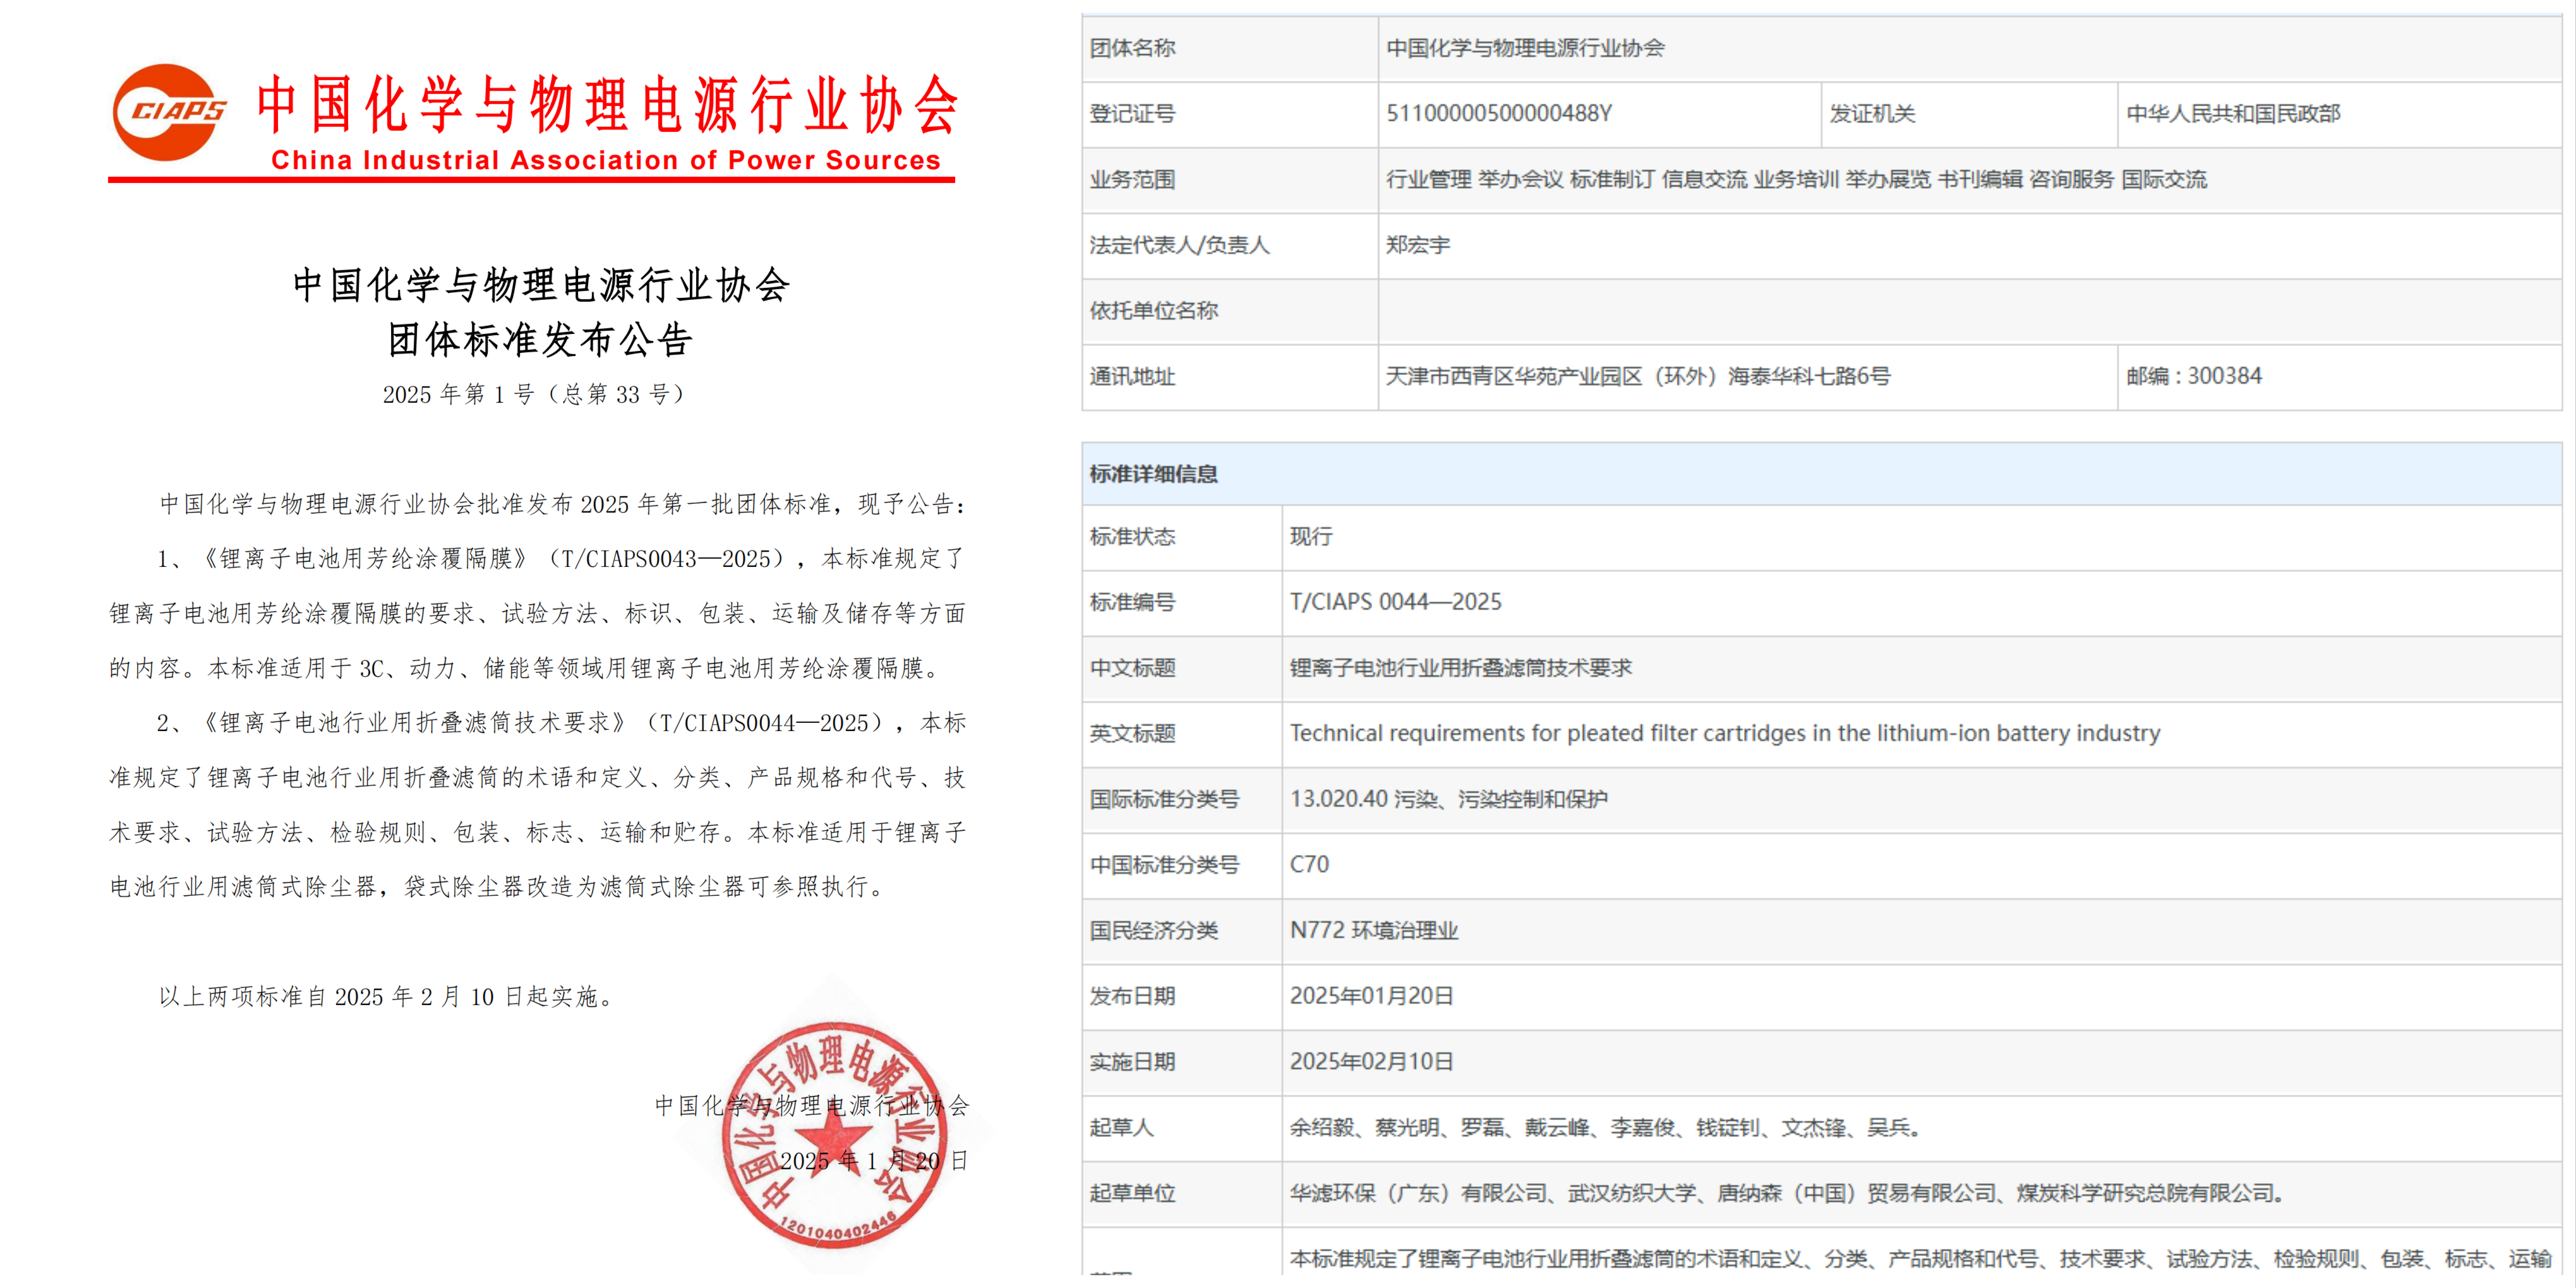The image size is (2576, 1288).
Task: Click the announcement heading 团体标准发布公告
Action: tap(540, 341)
